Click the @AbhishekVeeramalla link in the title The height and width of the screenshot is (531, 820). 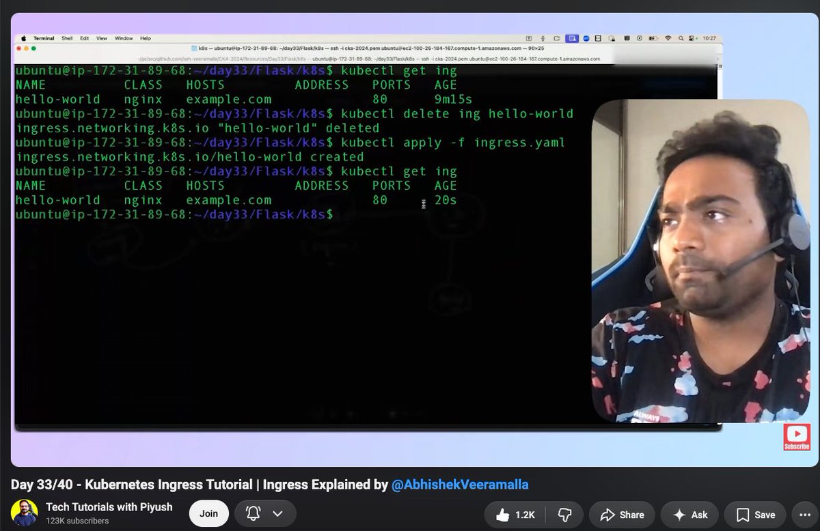pyautogui.click(x=460, y=485)
